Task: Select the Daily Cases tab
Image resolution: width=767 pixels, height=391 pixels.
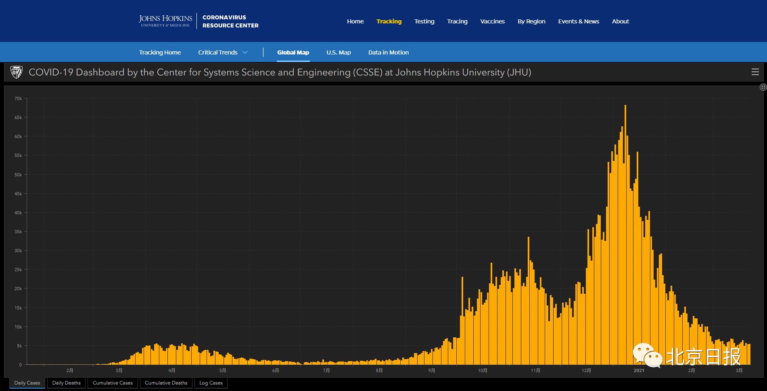Action: (27, 383)
